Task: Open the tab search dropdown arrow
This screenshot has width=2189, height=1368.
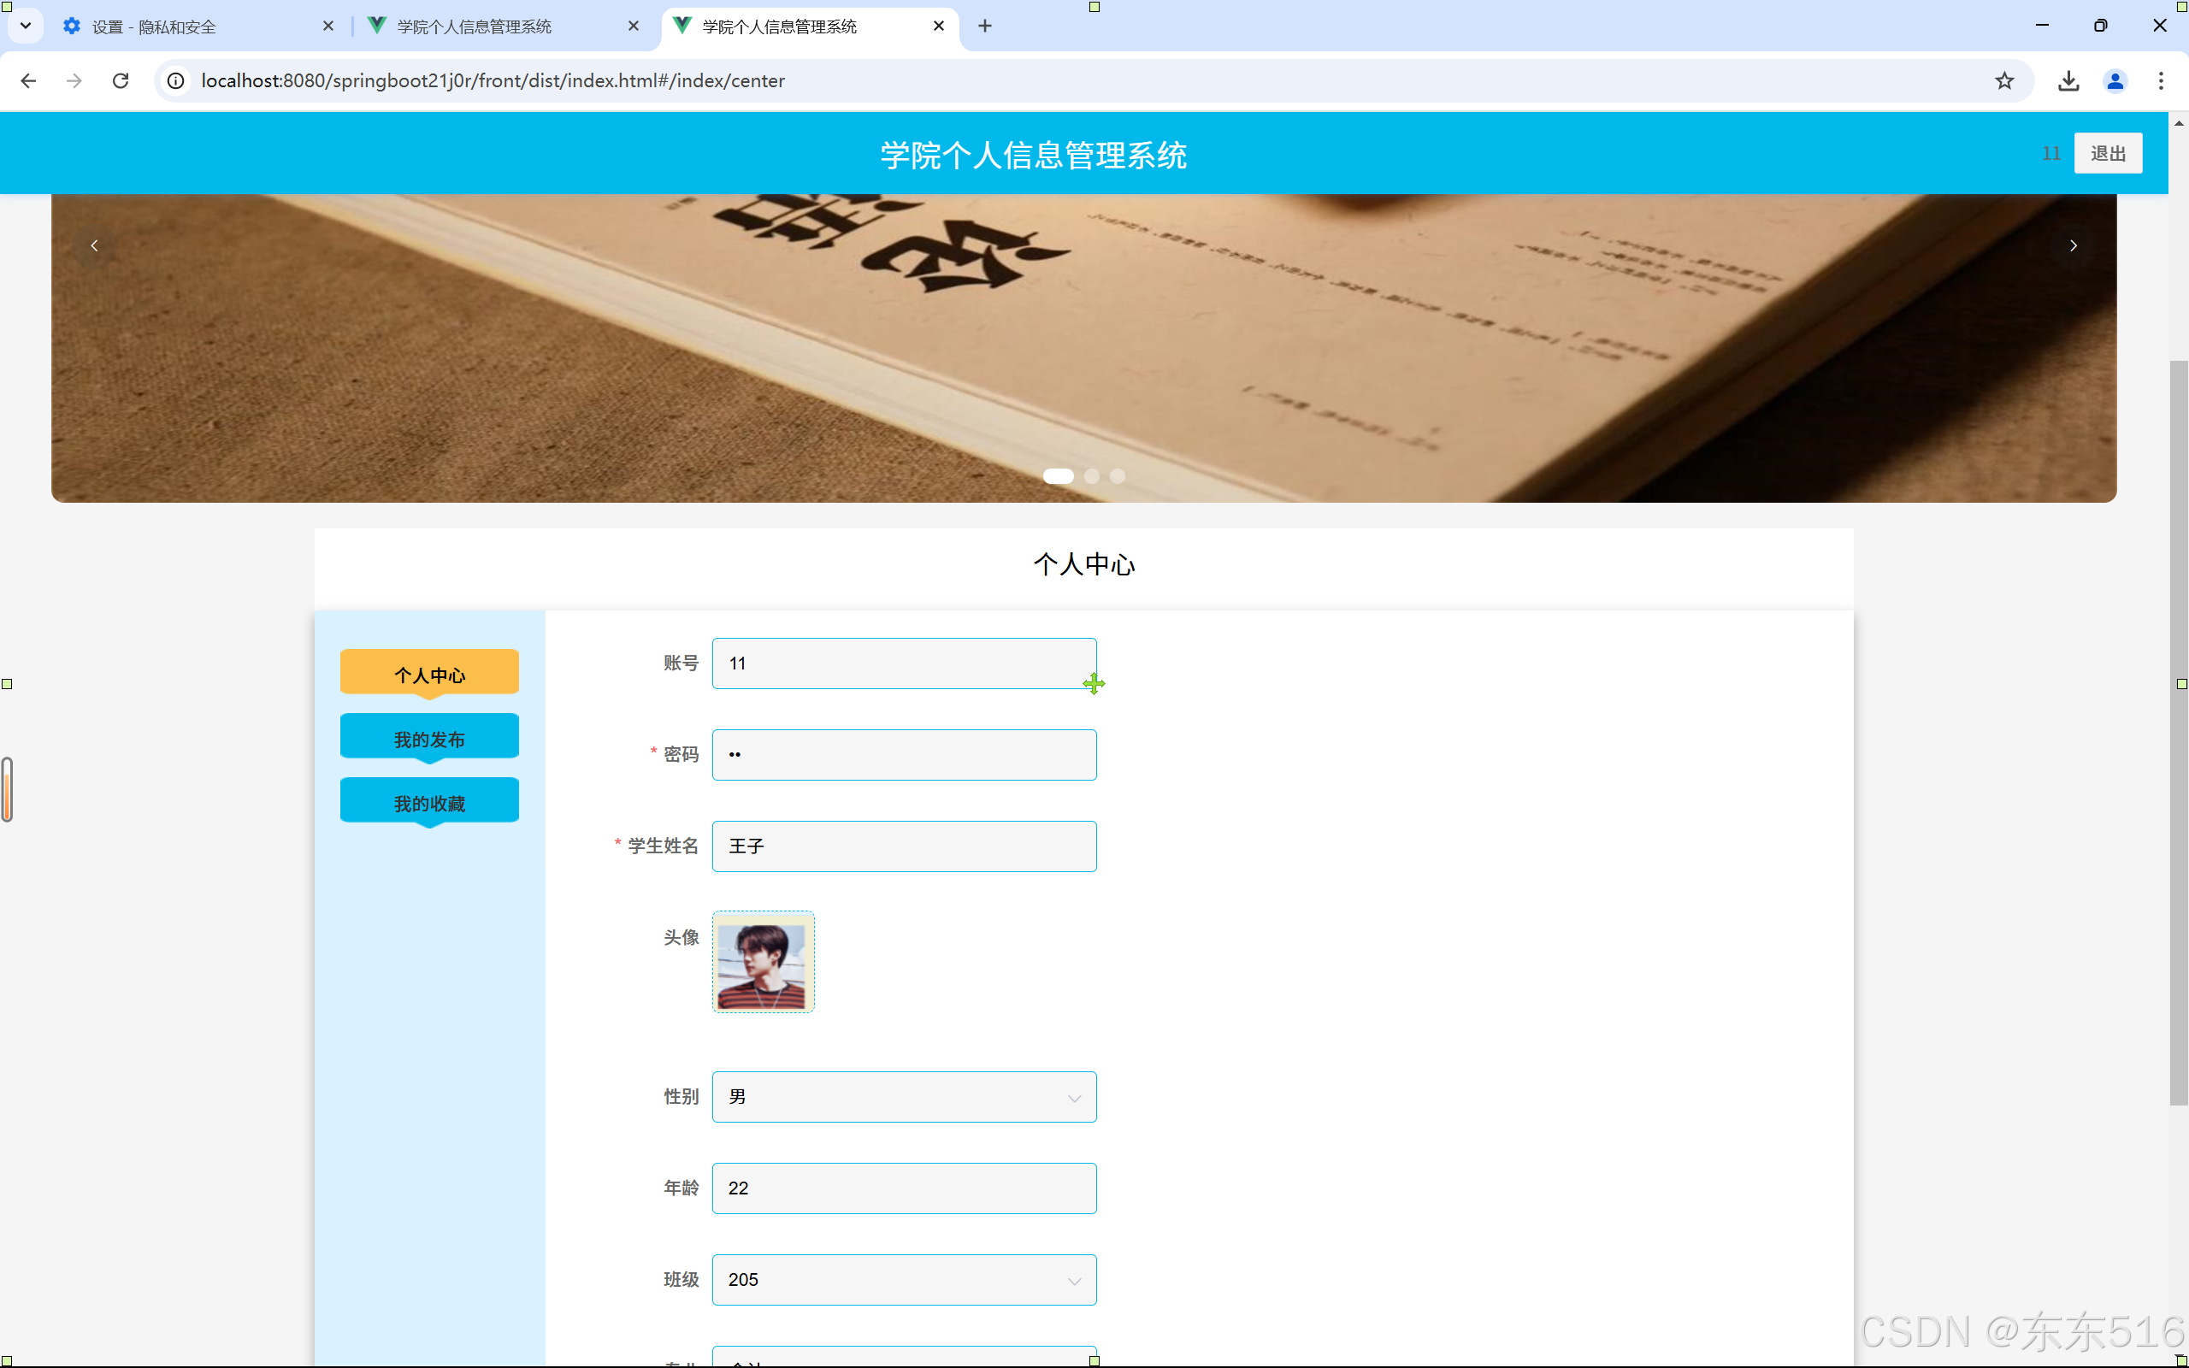Action: (26, 26)
